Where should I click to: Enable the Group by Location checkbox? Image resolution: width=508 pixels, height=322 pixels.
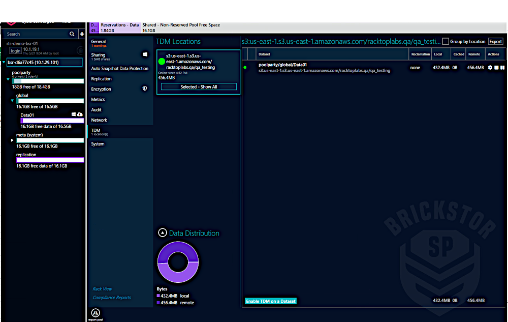pyautogui.click(x=446, y=42)
